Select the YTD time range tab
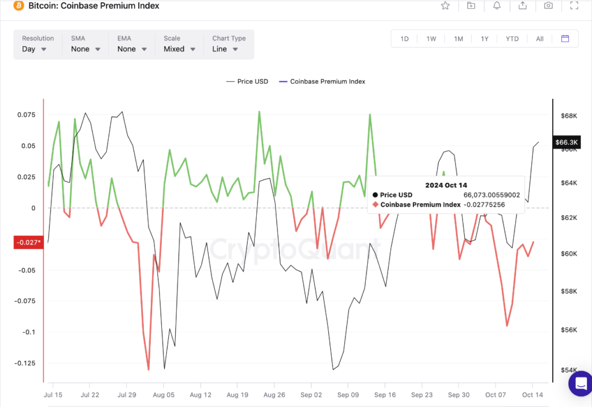 click(512, 38)
